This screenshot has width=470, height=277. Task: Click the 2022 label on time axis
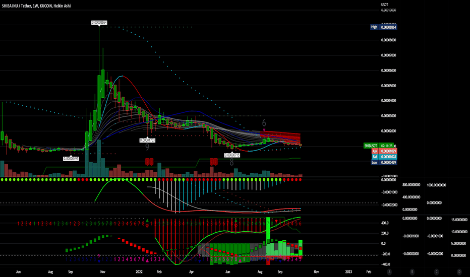(139, 272)
